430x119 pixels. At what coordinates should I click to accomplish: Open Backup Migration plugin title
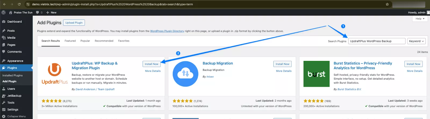pos(218,63)
